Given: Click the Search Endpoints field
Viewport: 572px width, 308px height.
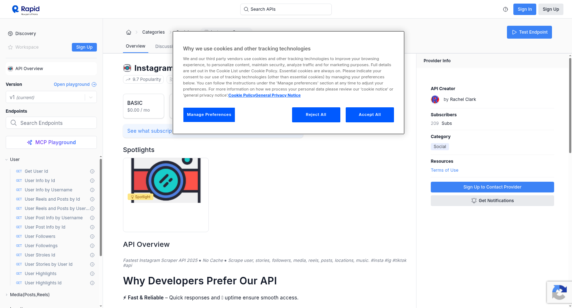Looking at the screenshot, I should (x=51, y=123).
